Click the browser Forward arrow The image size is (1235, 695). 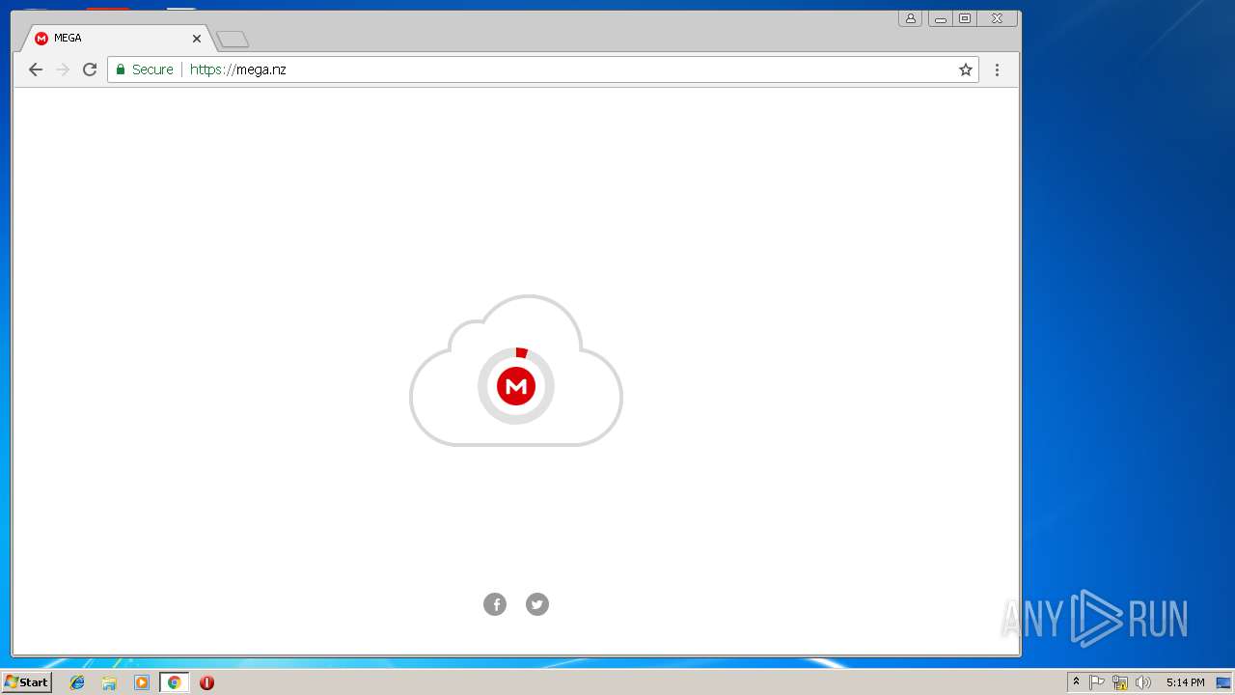(x=63, y=69)
